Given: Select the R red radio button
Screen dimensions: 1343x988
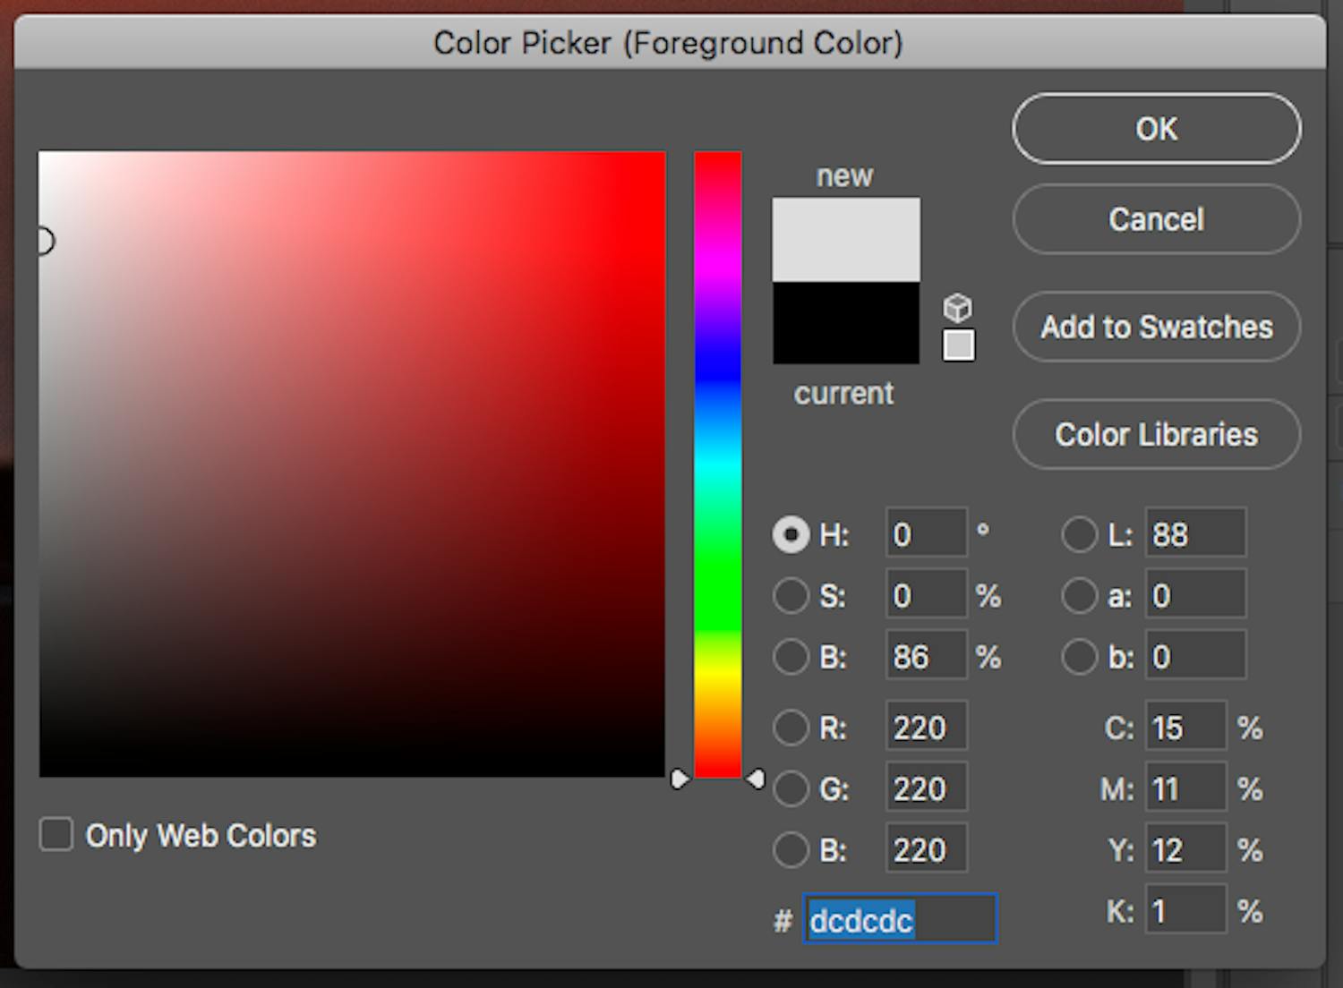Looking at the screenshot, I should 791,728.
